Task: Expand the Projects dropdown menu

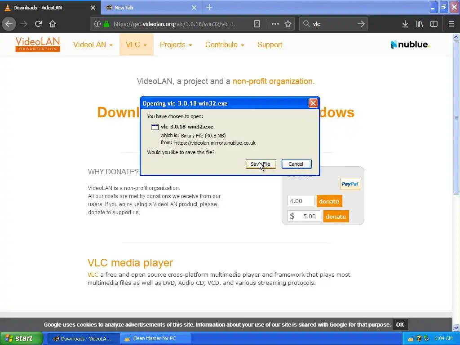Action: (176, 44)
